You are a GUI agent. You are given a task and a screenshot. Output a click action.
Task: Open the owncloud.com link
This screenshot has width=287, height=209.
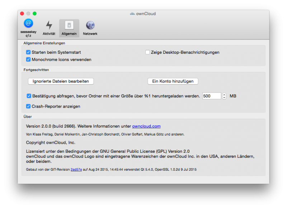146,126
